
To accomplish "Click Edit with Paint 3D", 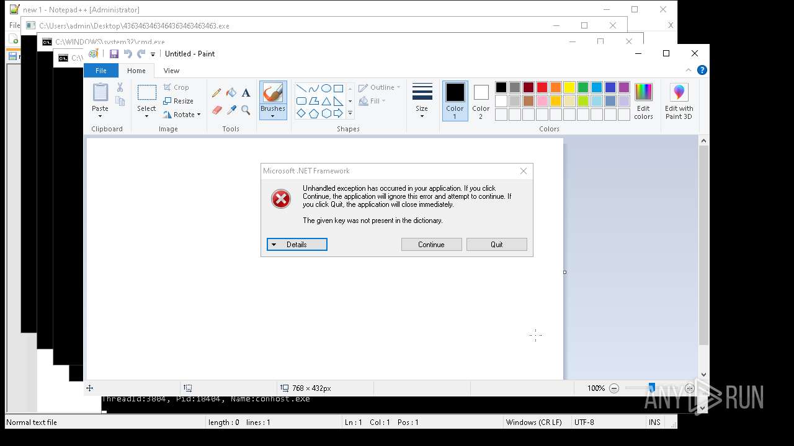I will (x=679, y=102).
